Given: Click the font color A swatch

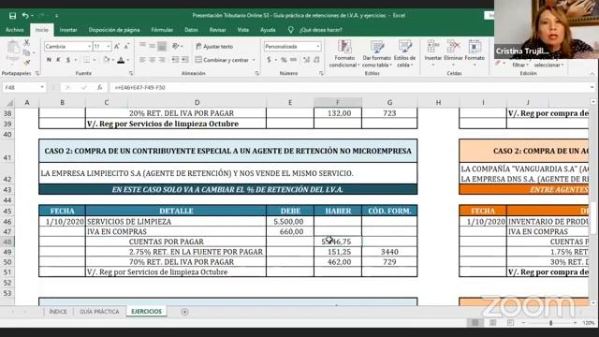Looking at the screenshot, I should 121,60.
